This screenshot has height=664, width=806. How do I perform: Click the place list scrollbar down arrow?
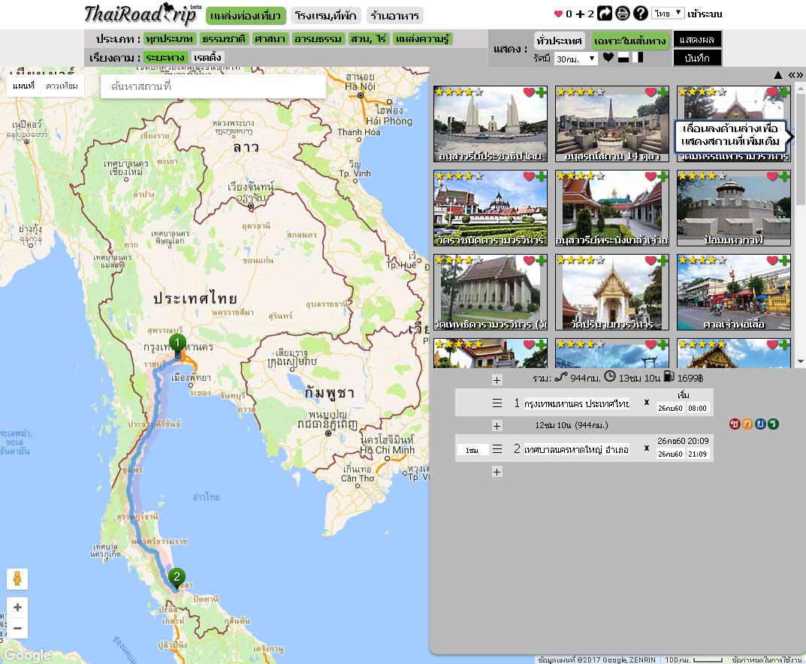pyautogui.click(x=800, y=362)
